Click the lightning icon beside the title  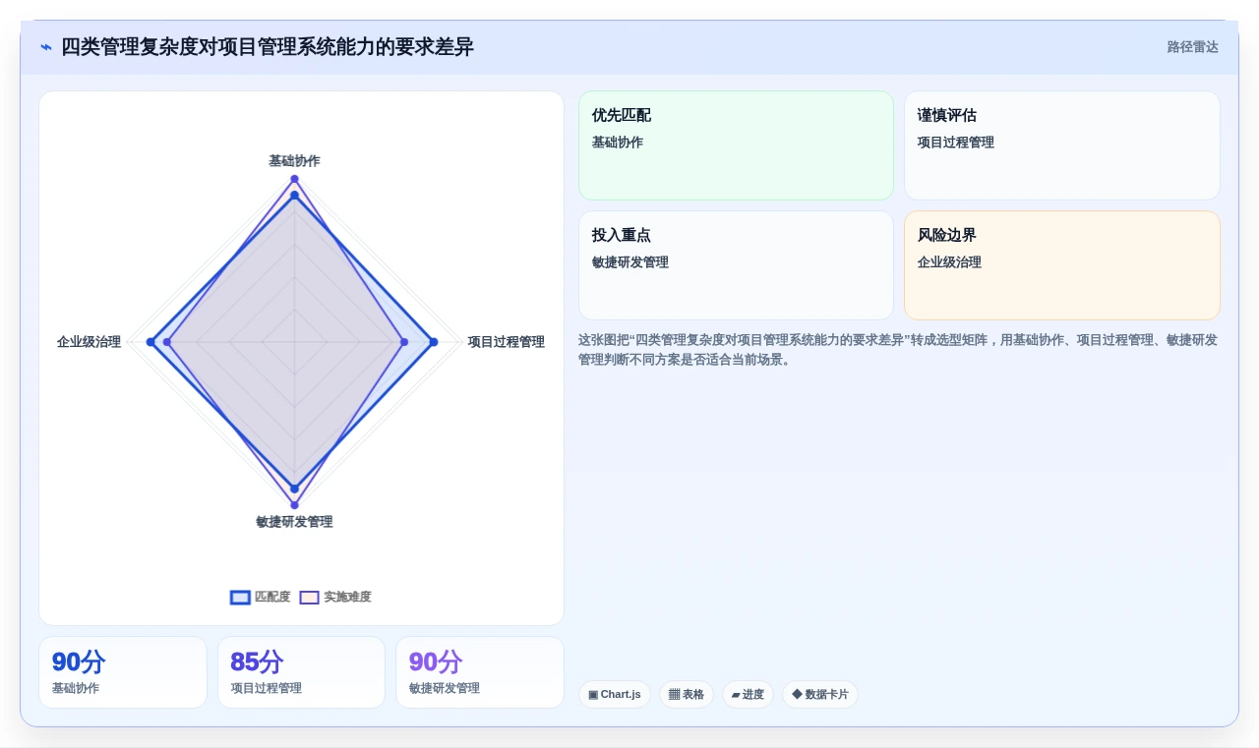(x=46, y=47)
